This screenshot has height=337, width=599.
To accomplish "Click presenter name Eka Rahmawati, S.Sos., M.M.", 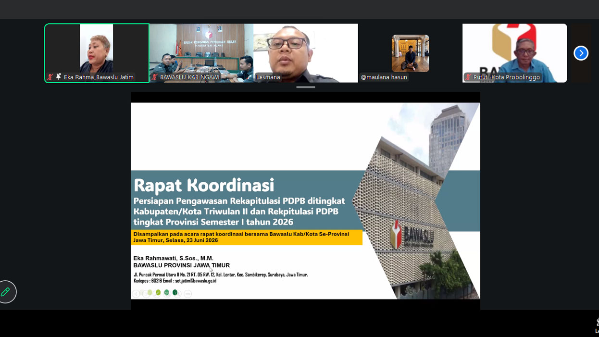I will [x=174, y=258].
